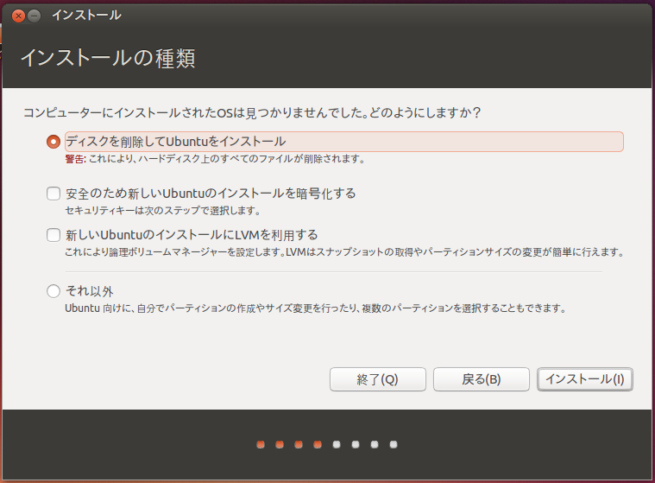Viewport: 655px width, 483px height.
Task: Click the heading 'インストールの種類'
Action: coord(108,58)
